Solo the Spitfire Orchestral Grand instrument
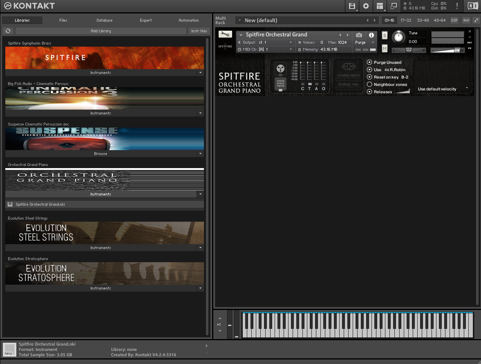The height and width of the screenshot is (364, 481). click(x=385, y=35)
